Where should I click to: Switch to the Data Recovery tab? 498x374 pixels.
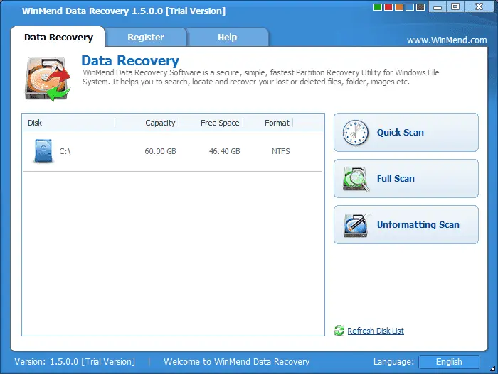(x=58, y=37)
